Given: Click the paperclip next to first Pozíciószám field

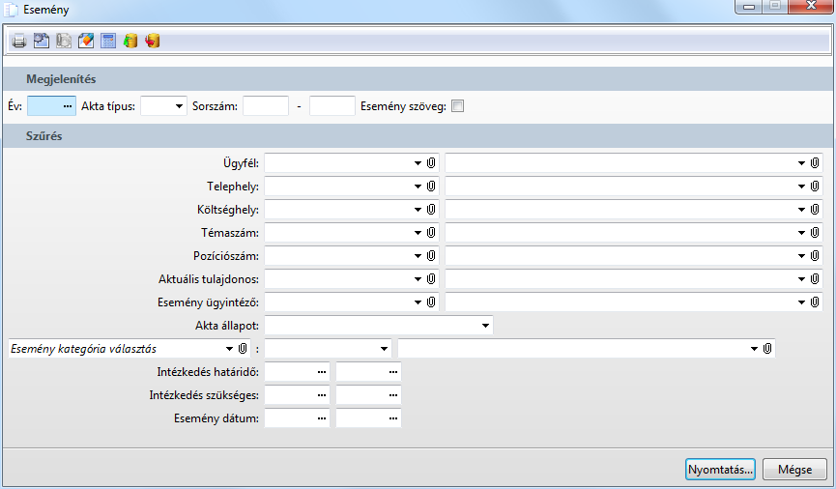Looking at the screenshot, I should point(431,256).
